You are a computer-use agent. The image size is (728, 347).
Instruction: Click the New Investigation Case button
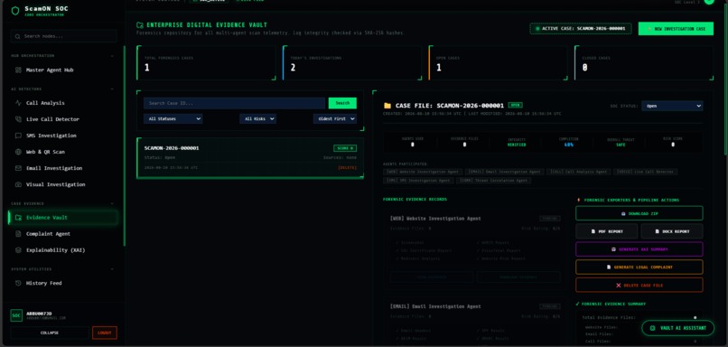676,29
